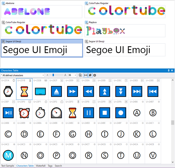This screenshot has height=168, width=175.
Task: Select the circled C character U+24B8
Action: pos(8,132)
